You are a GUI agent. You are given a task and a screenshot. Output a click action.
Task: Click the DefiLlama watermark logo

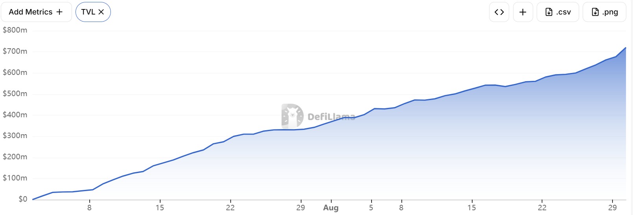(x=293, y=116)
